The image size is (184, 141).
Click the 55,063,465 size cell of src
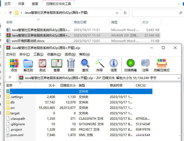click(x=47, y=108)
